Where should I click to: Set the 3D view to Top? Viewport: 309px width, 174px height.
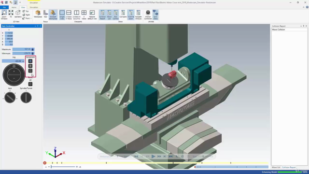coord(26,12)
